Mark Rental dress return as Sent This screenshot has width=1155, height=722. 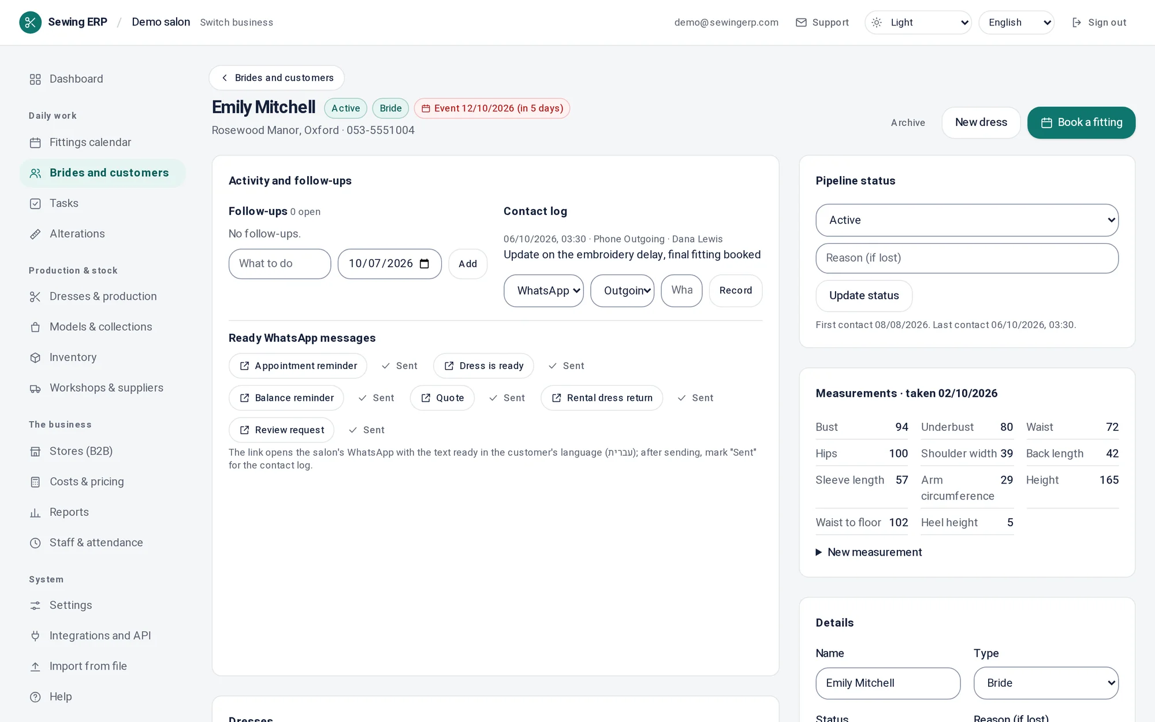tap(695, 398)
